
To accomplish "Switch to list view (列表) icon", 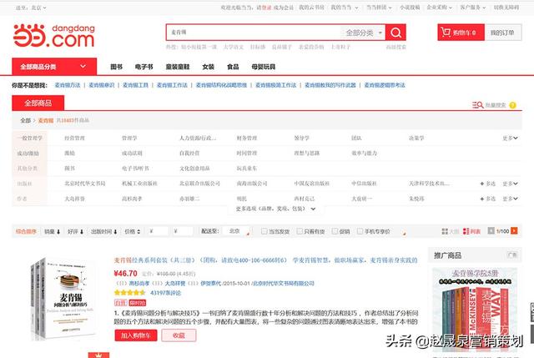I will click(466, 231).
